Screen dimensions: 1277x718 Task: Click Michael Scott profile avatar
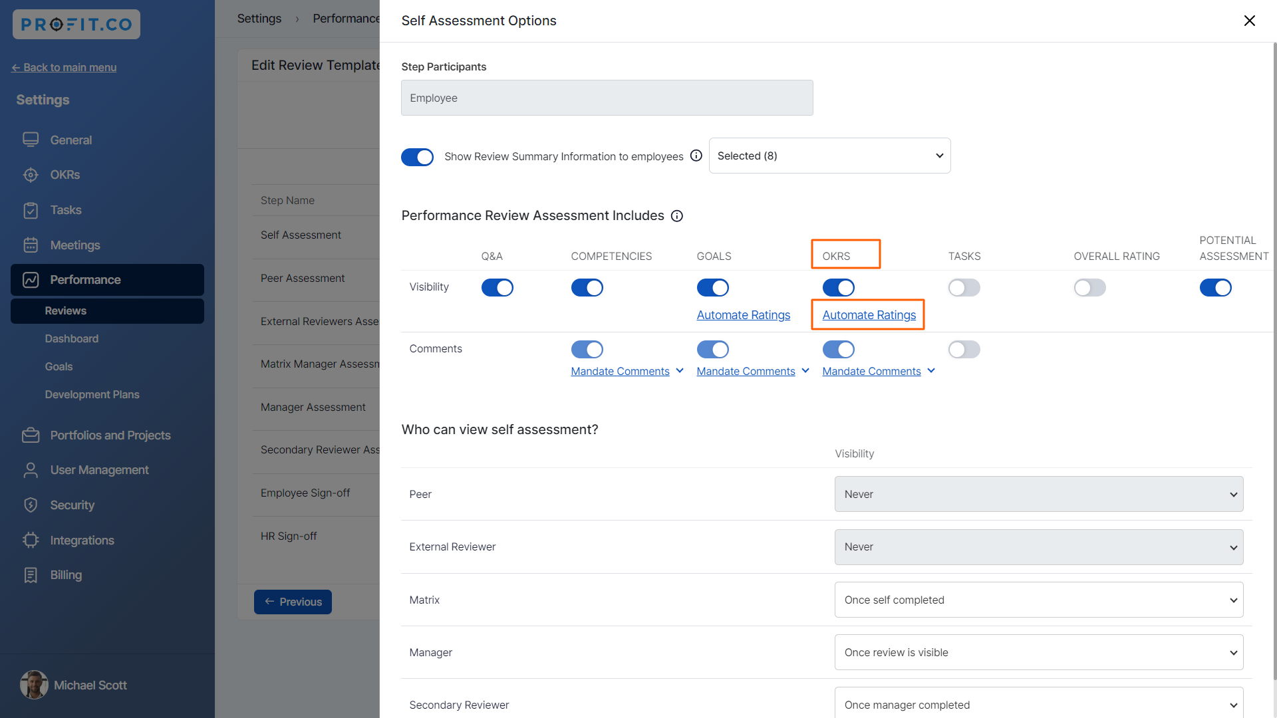[33, 685]
